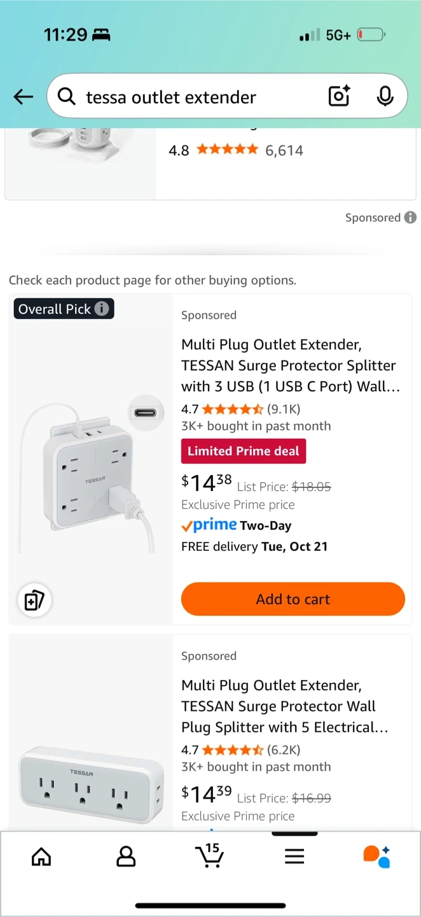Viewport: 421px width, 917px height.
Task: Open the Rufus AI assistant icon
Action: (376, 857)
